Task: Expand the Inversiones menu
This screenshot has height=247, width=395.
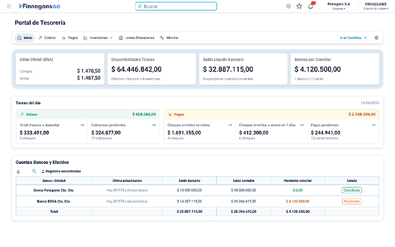Action: coord(98,38)
